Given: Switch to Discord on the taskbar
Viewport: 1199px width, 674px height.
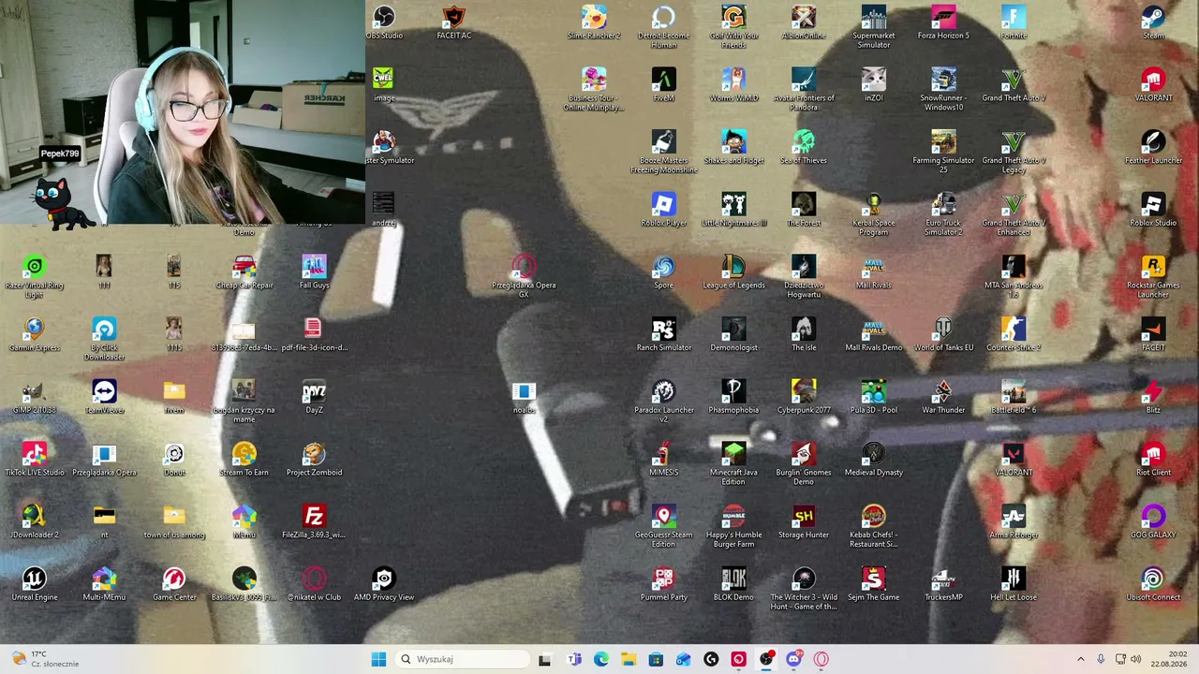Looking at the screenshot, I should pyautogui.click(x=793, y=659).
